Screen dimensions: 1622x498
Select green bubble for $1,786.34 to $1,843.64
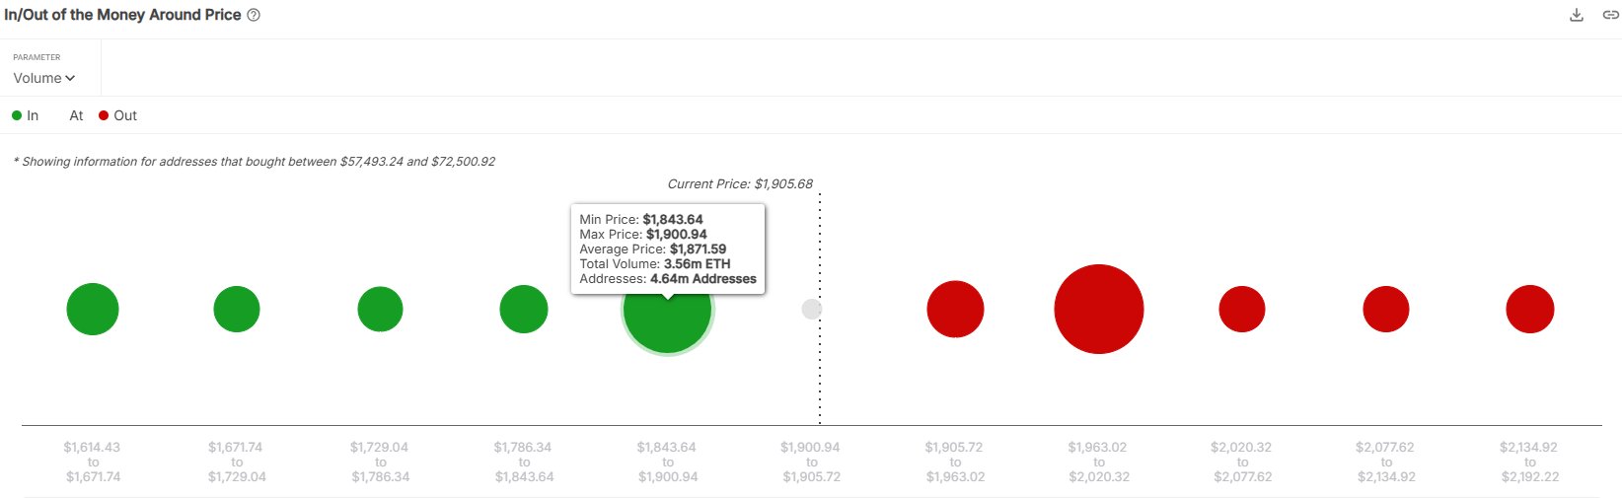[524, 309]
